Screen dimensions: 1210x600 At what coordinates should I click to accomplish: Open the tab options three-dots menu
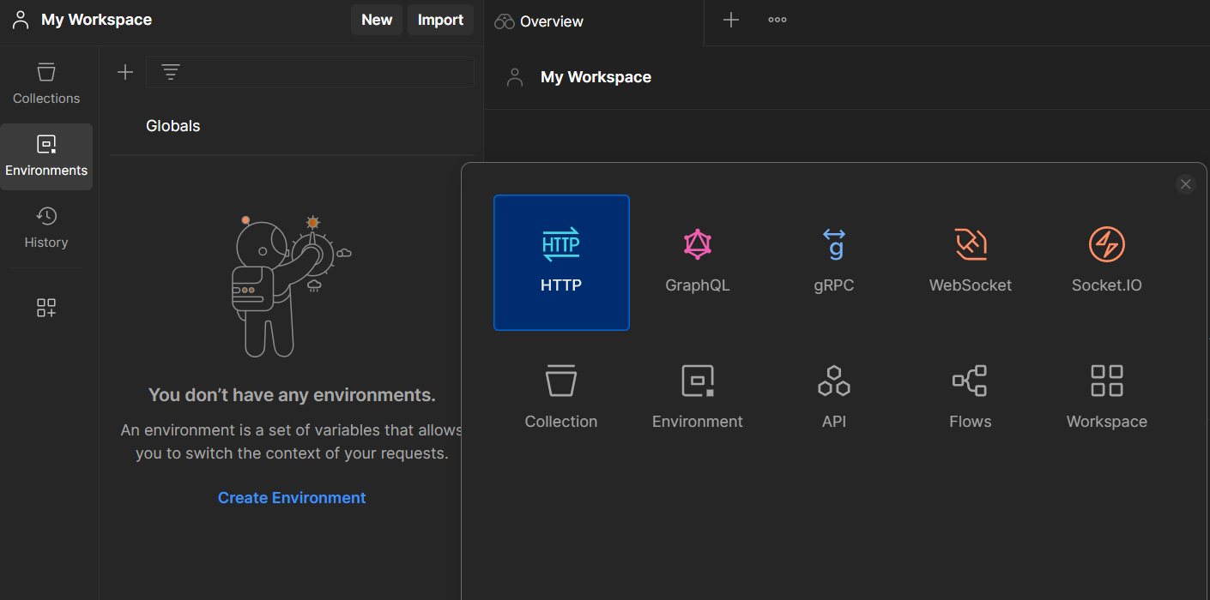(777, 20)
